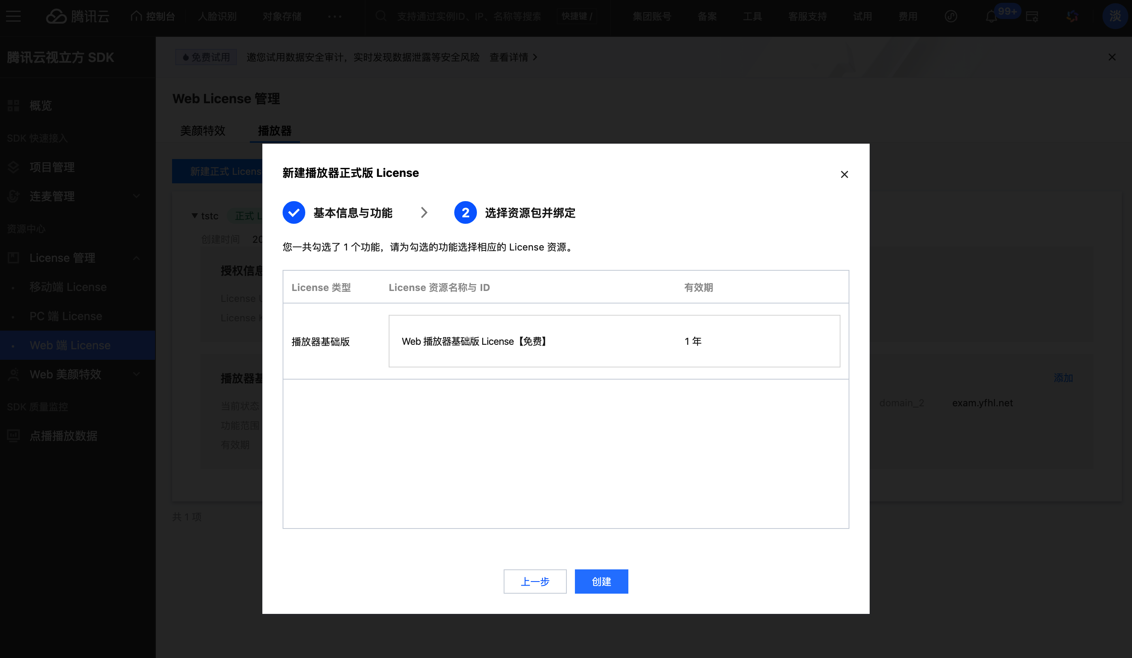The image size is (1132, 658).
Task: Click the search magnifier icon
Action: (381, 17)
